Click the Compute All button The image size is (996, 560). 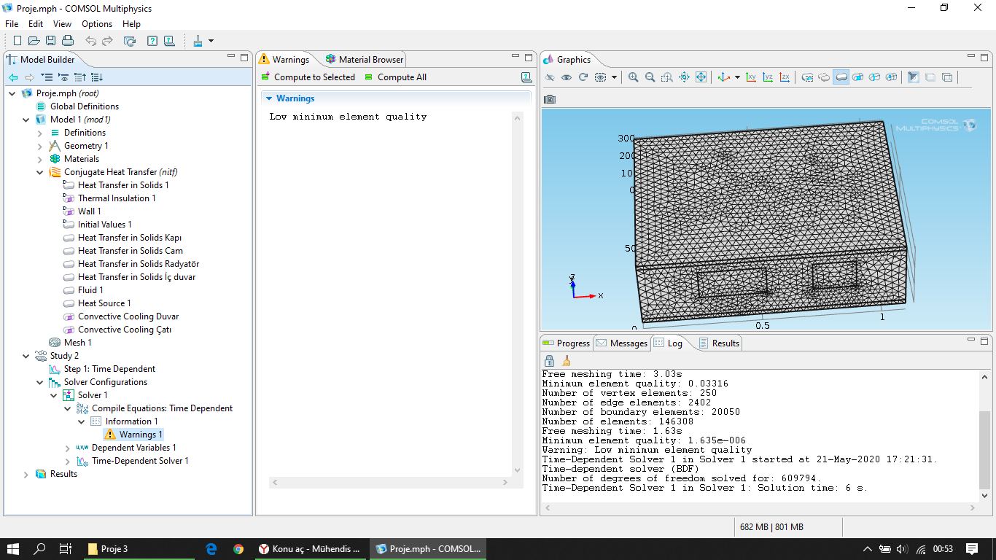click(x=396, y=77)
